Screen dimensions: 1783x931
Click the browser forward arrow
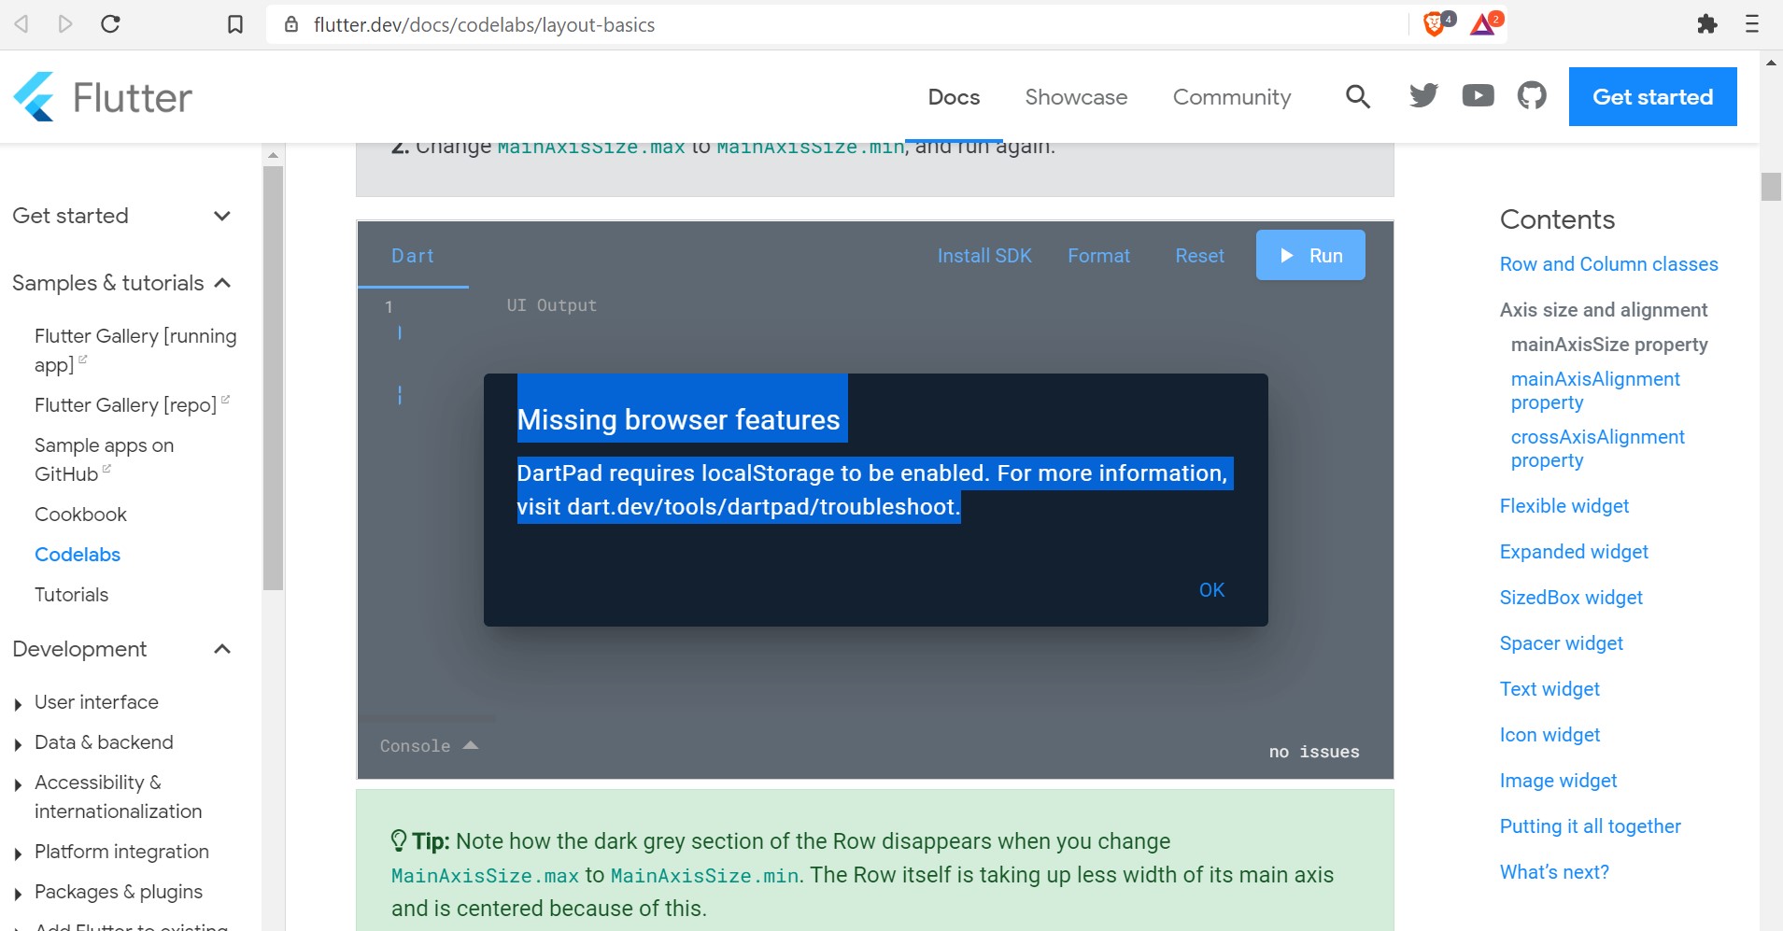tap(64, 24)
